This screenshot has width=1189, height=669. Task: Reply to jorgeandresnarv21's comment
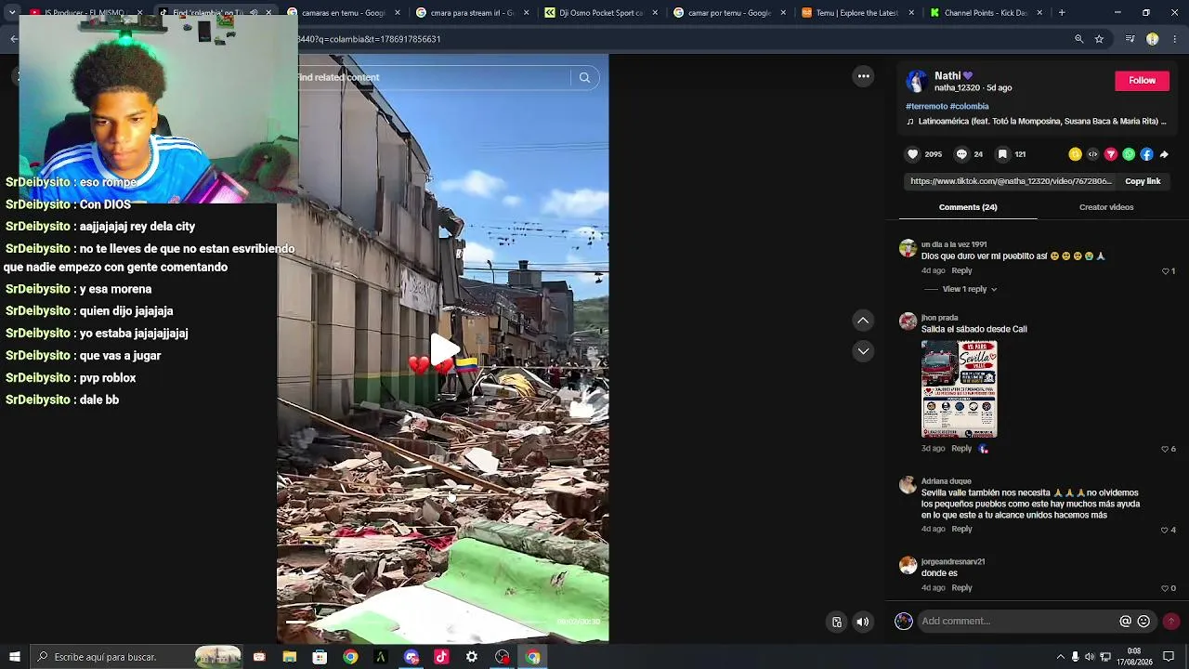pyautogui.click(x=961, y=588)
